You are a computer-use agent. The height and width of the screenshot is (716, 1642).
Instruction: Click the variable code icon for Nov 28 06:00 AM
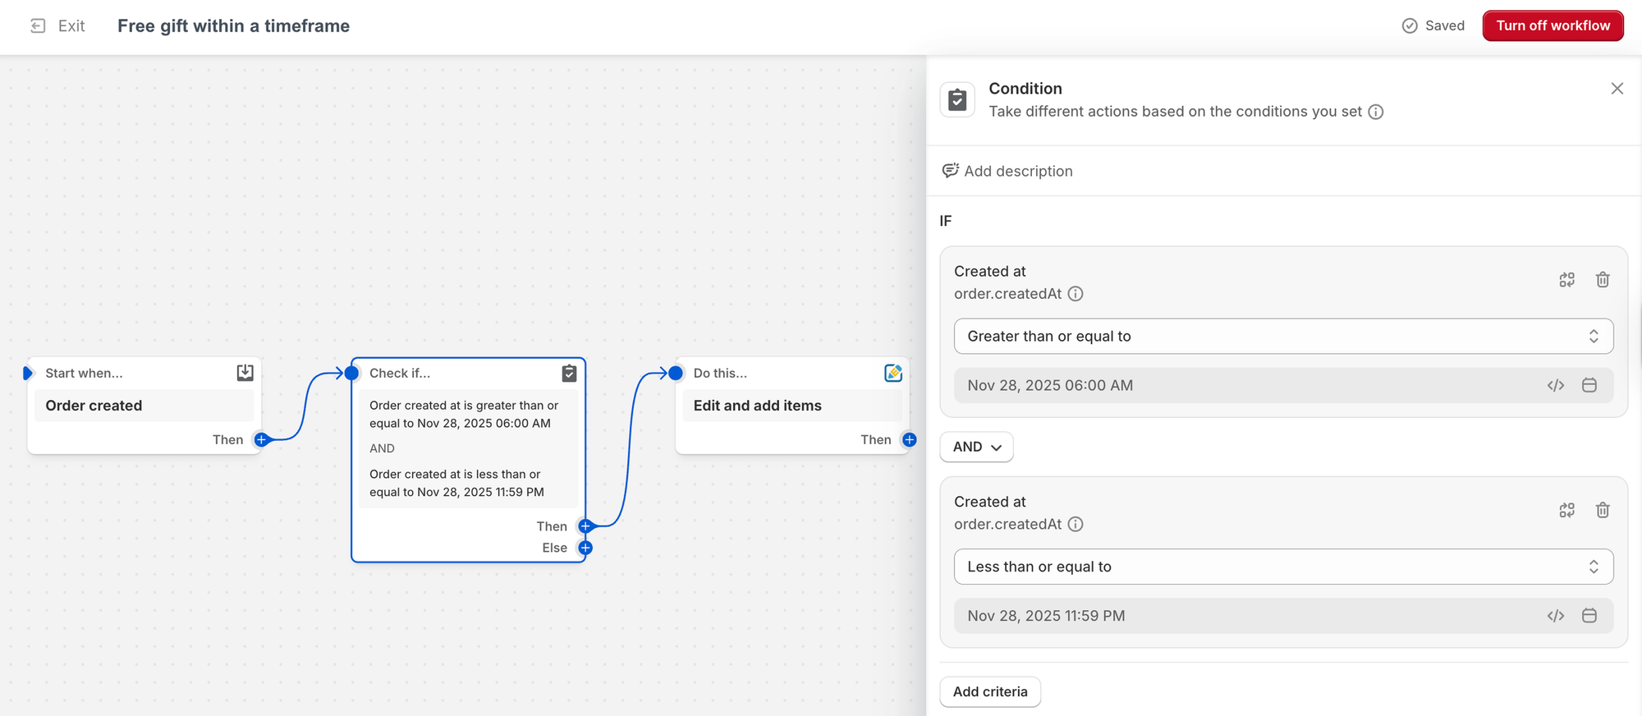click(1555, 386)
